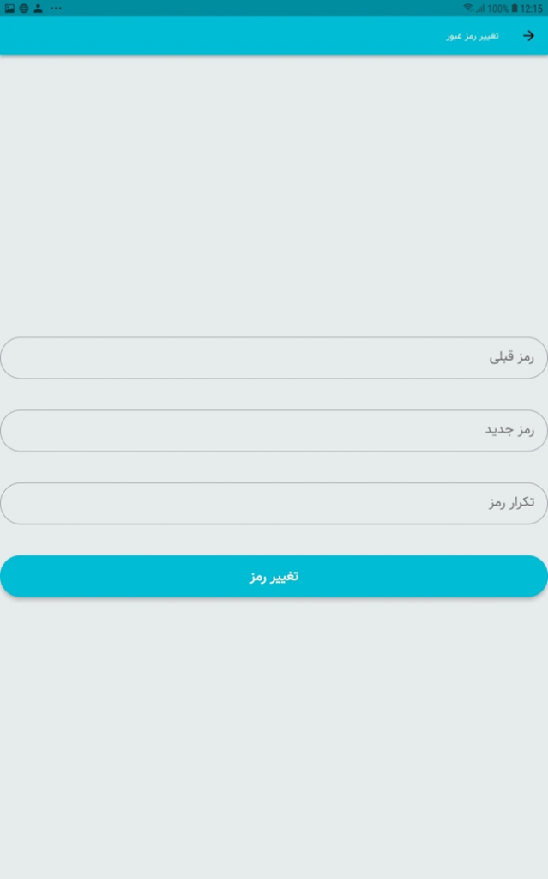Tap the globe icon in status bar
This screenshot has height=879, width=548.
pyautogui.click(x=24, y=9)
